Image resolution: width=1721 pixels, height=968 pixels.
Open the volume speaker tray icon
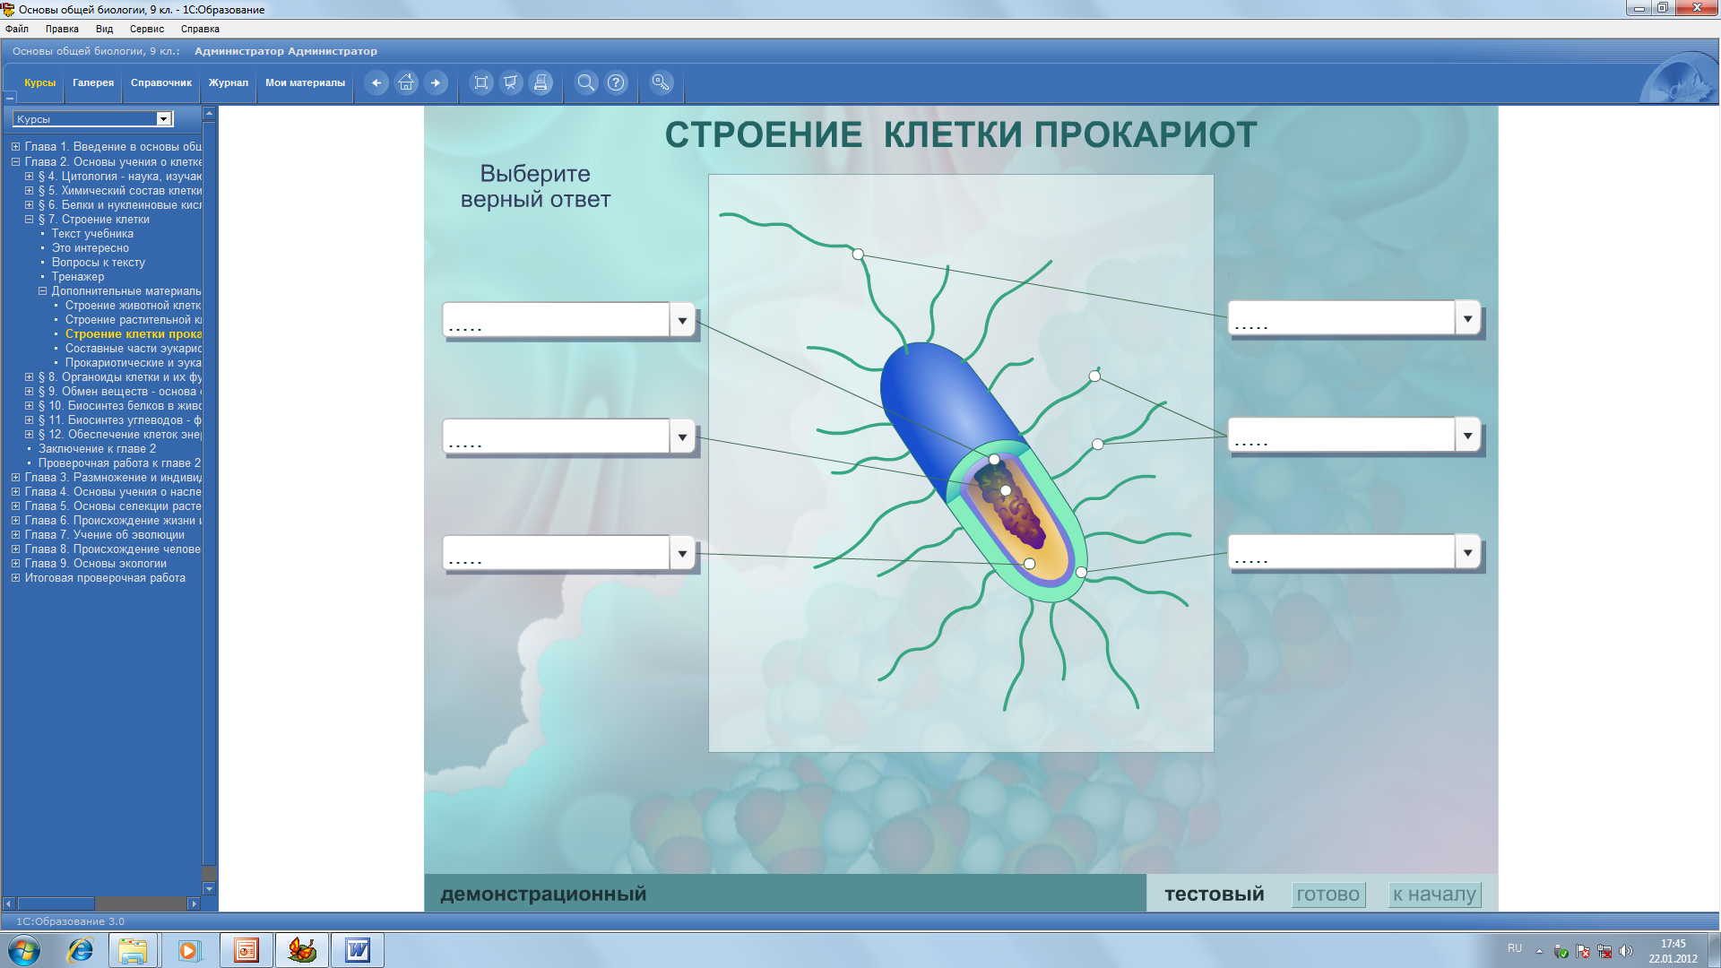[x=1626, y=951]
